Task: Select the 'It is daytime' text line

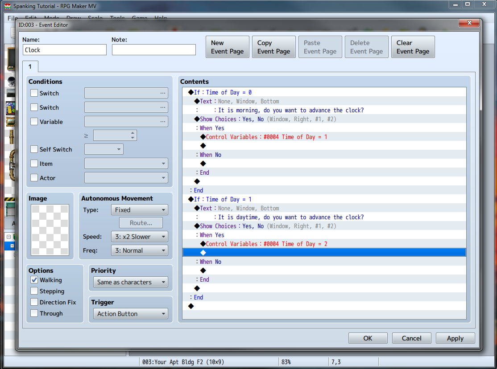Action: coord(324,217)
